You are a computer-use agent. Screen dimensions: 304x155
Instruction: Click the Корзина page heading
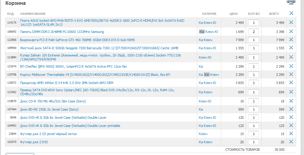coord(15,3)
